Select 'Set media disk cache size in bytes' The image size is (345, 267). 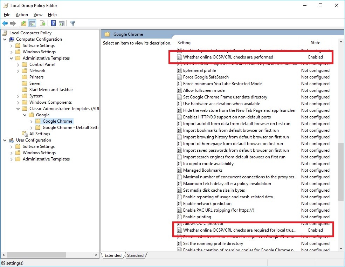point(255,190)
